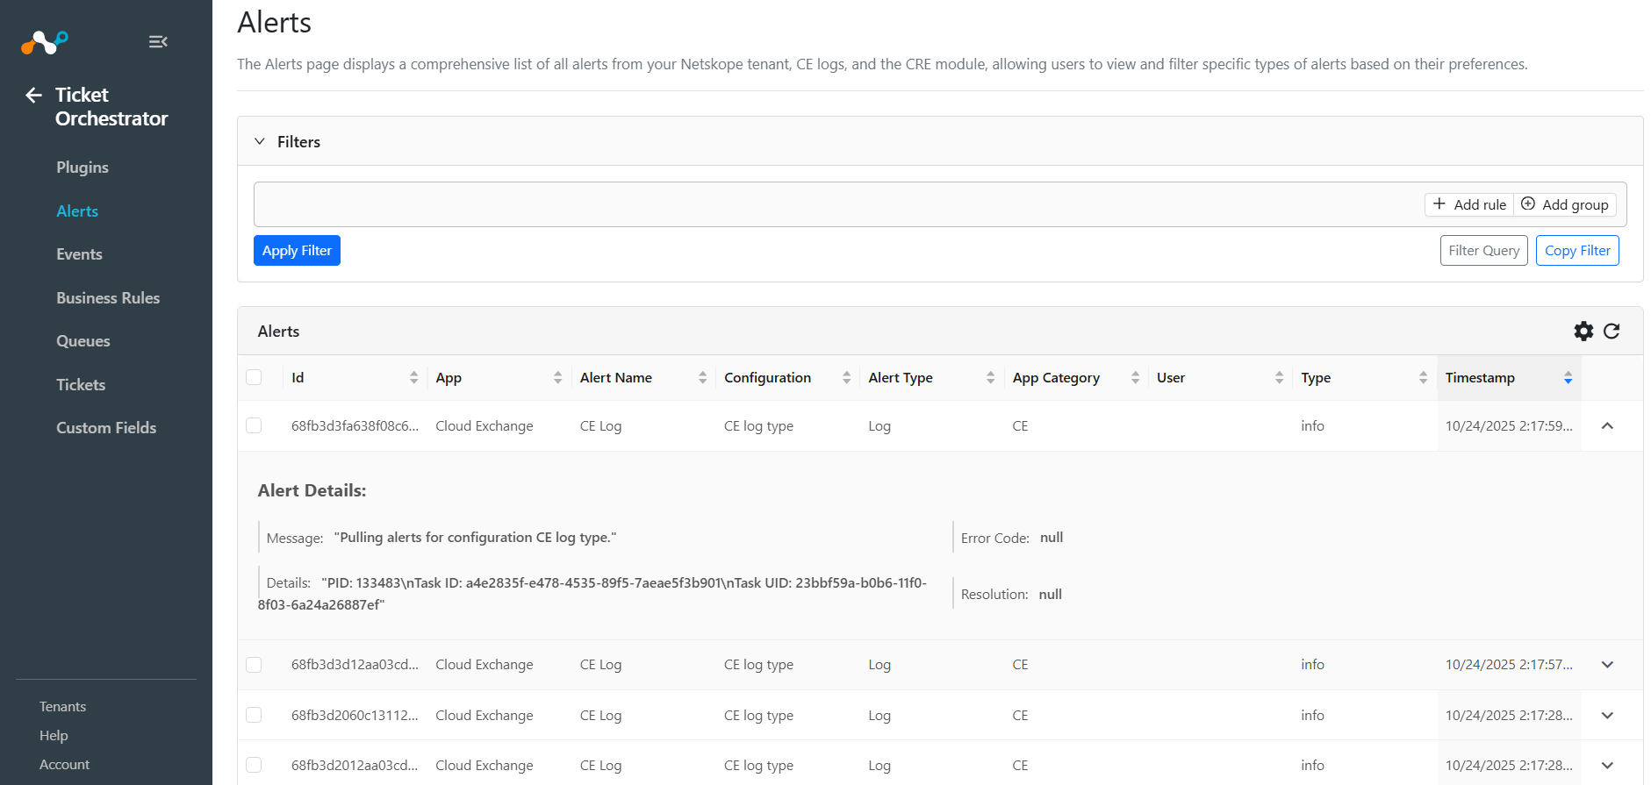Expand details of alert 68fb3d2012aa03cd
Viewport: 1651px width, 785px height.
click(x=1607, y=765)
